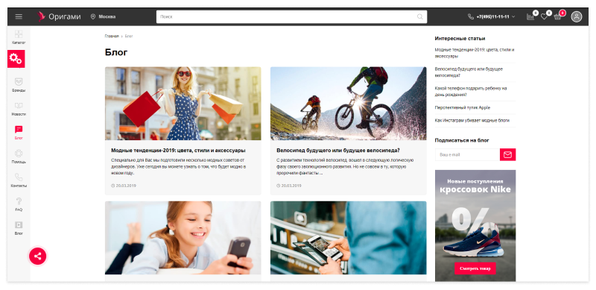
Task: Open the Москва city selector
Action: click(x=103, y=16)
